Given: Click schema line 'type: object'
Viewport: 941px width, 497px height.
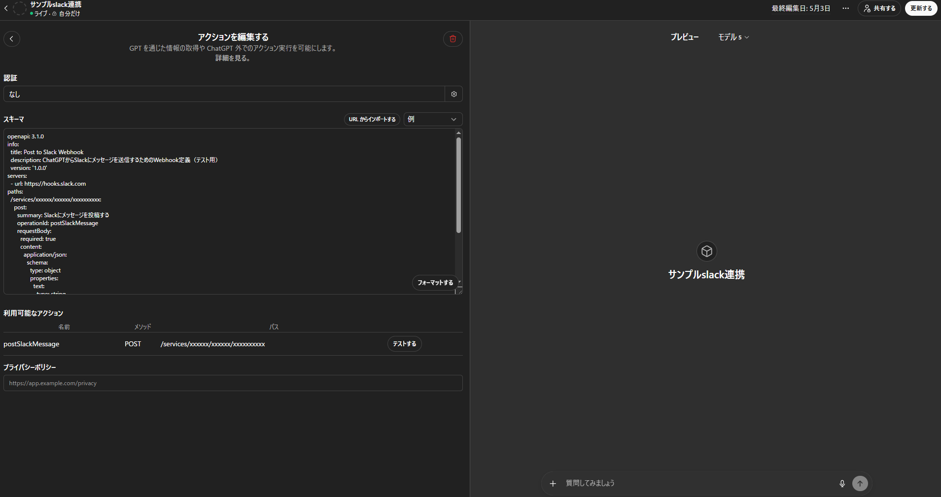Looking at the screenshot, I should point(45,270).
